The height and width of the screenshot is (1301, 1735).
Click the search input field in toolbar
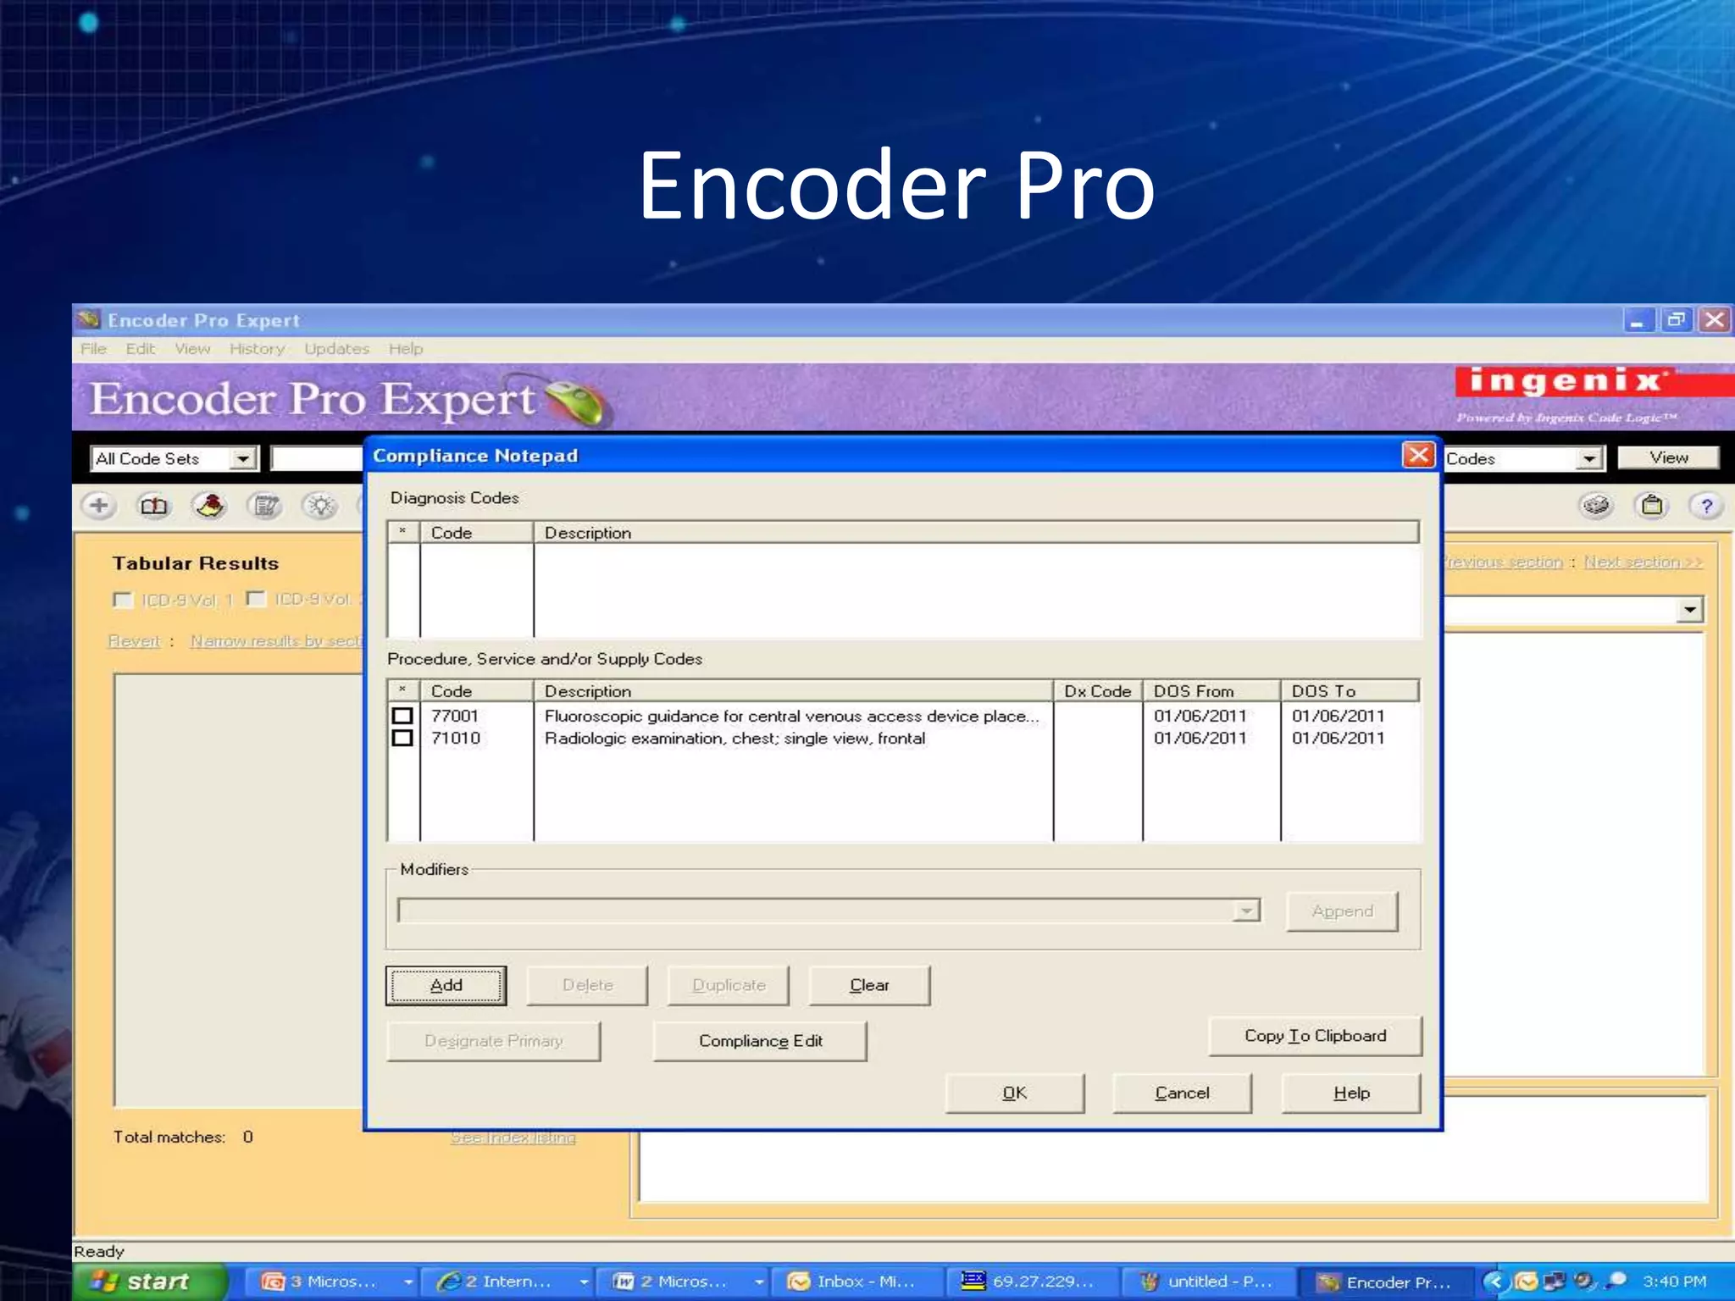[x=317, y=458]
